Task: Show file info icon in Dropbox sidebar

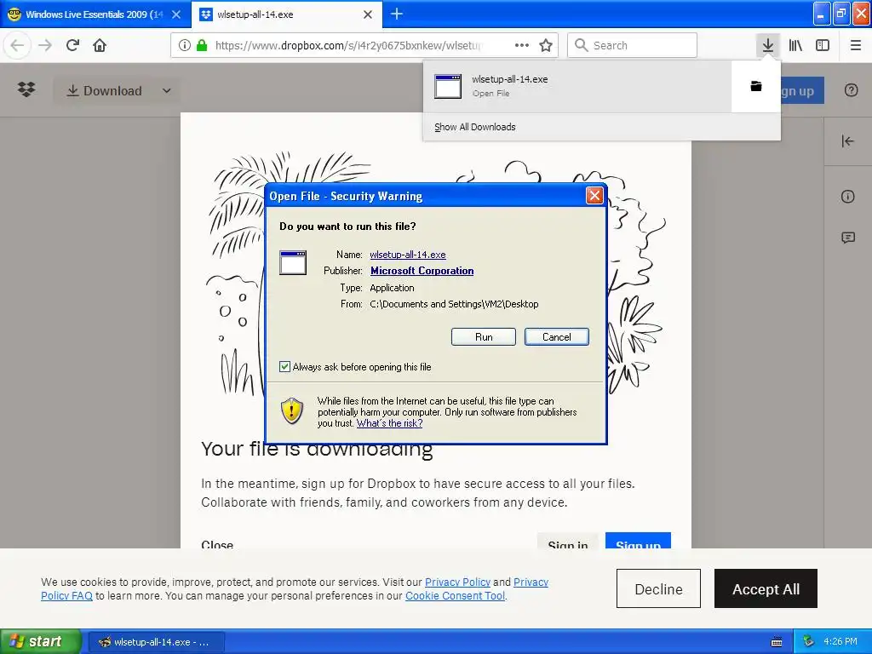Action: (x=847, y=197)
